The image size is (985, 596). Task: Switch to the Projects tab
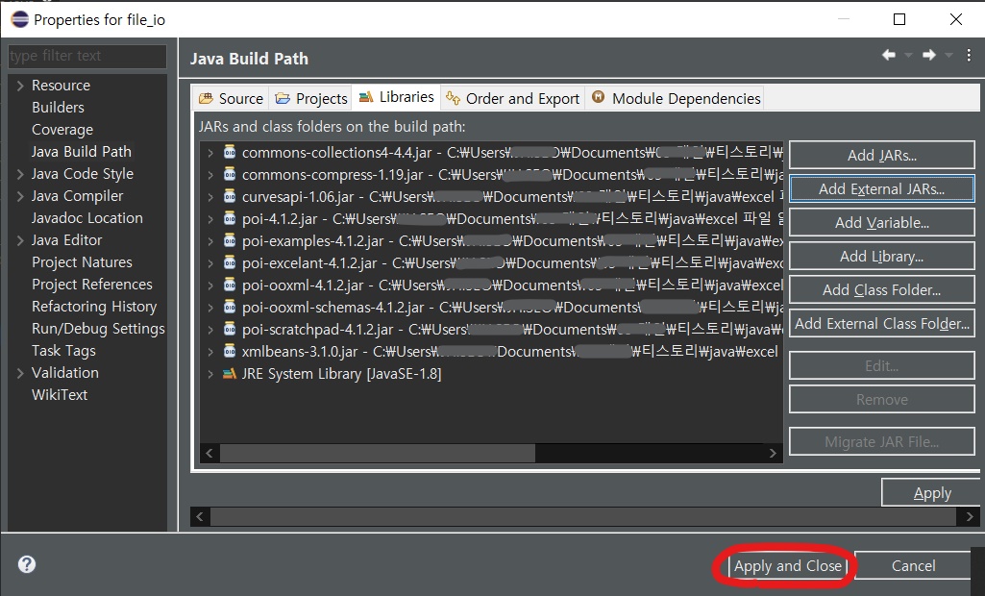point(311,98)
